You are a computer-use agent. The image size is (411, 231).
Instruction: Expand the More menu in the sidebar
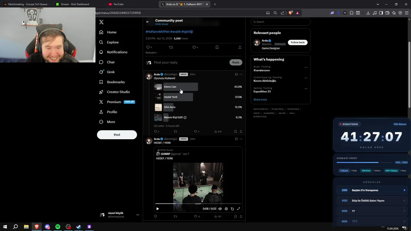click(107, 122)
